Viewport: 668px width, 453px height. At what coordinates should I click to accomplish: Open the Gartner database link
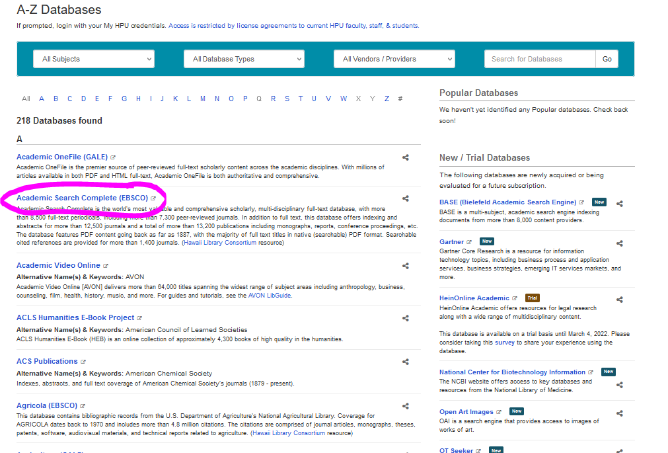pos(451,242)
